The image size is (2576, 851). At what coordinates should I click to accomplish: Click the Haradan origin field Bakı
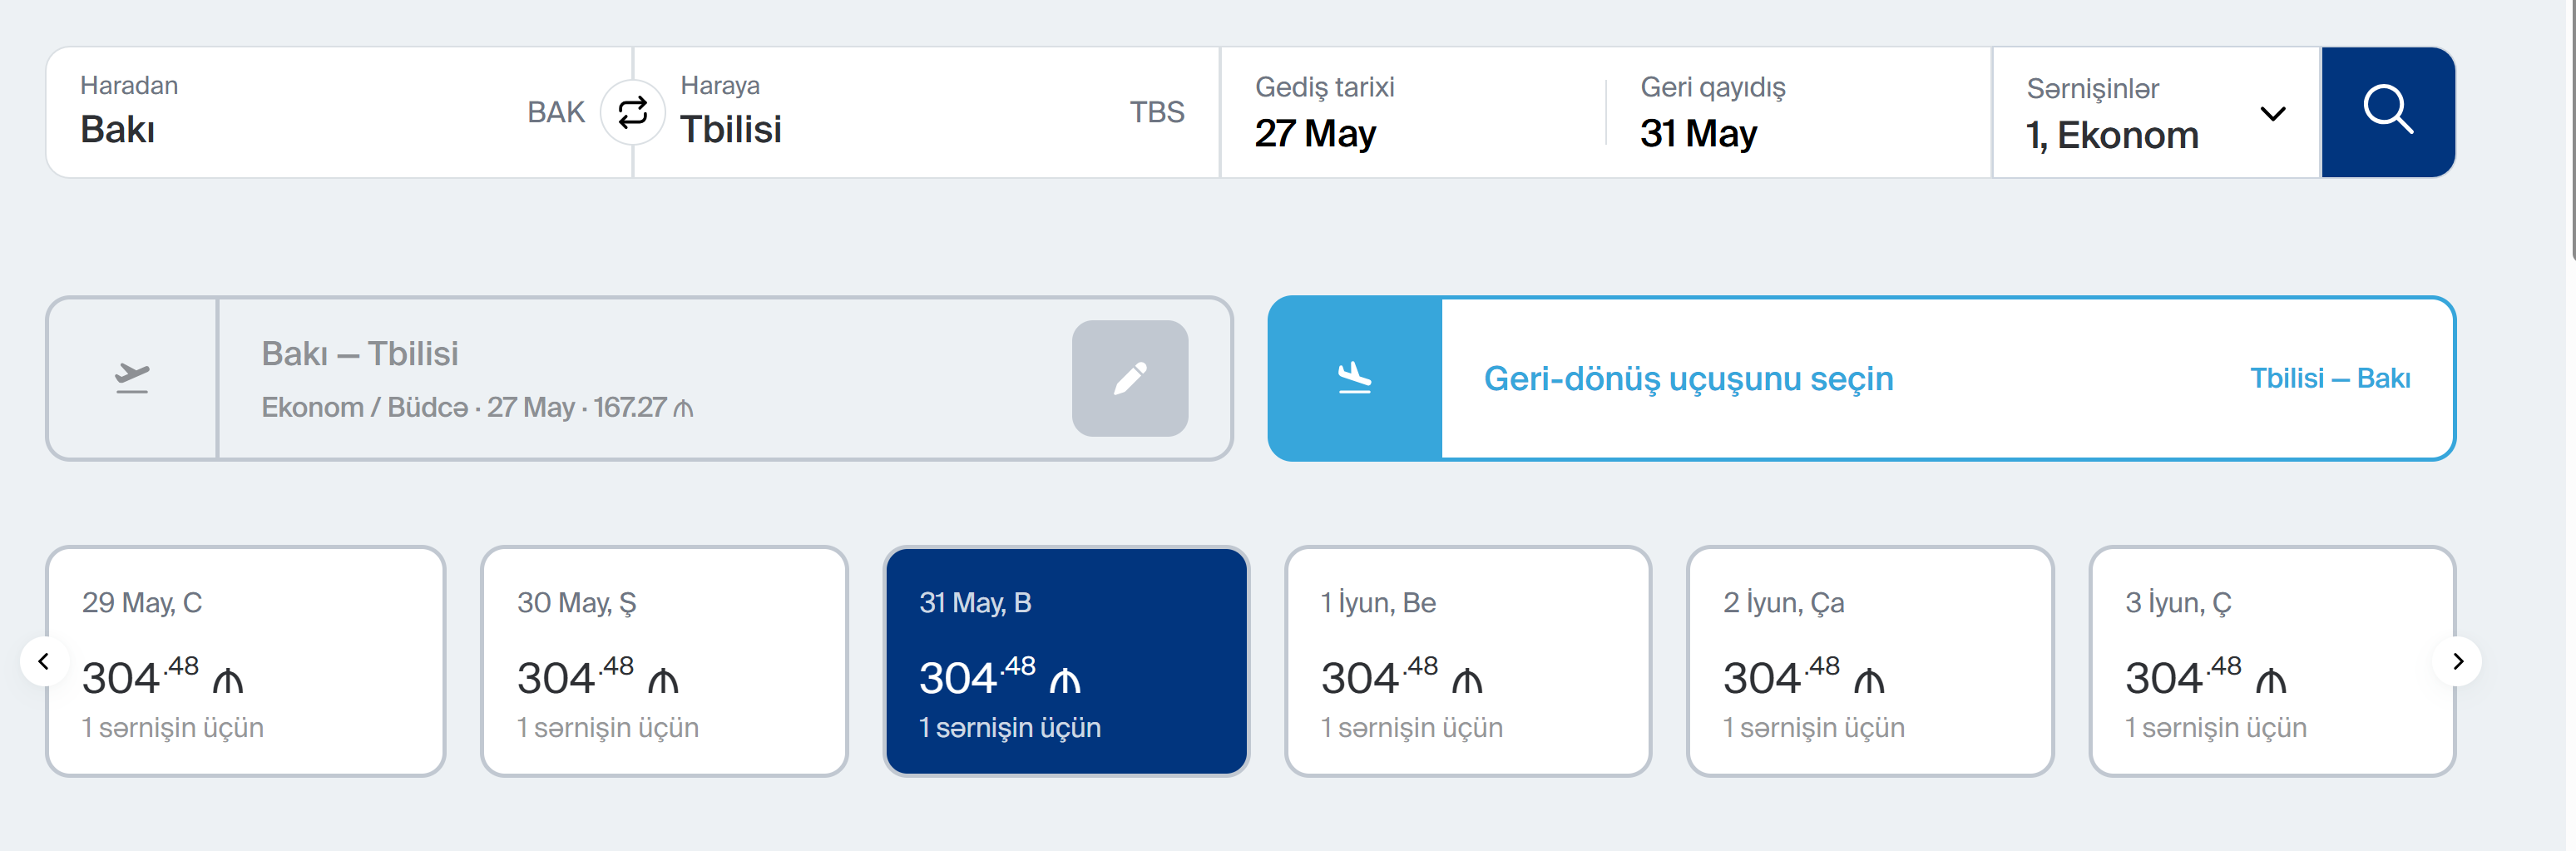[x=300, y=112]
